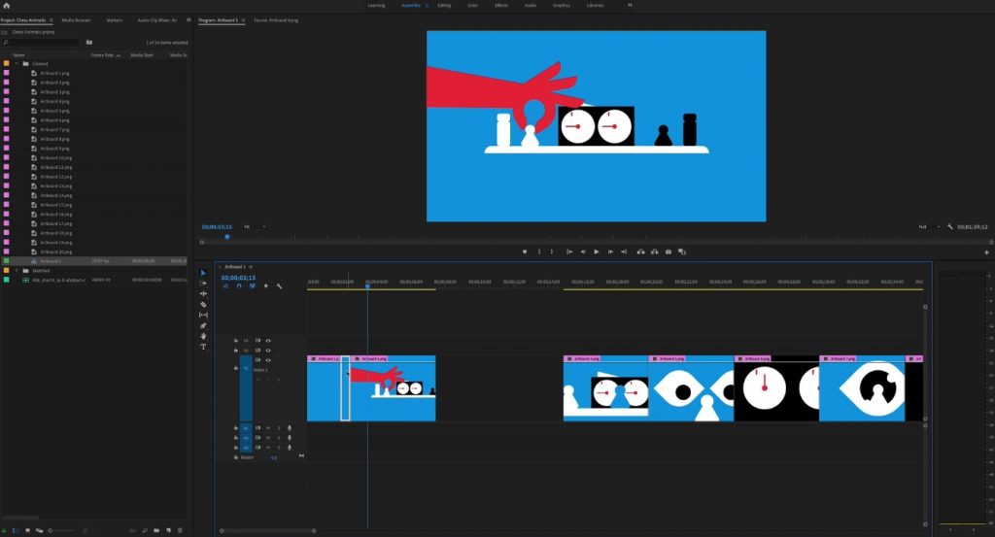
Task: Sort by Frame Rate column
Action: pyautogui.click(x=102, y=55)
